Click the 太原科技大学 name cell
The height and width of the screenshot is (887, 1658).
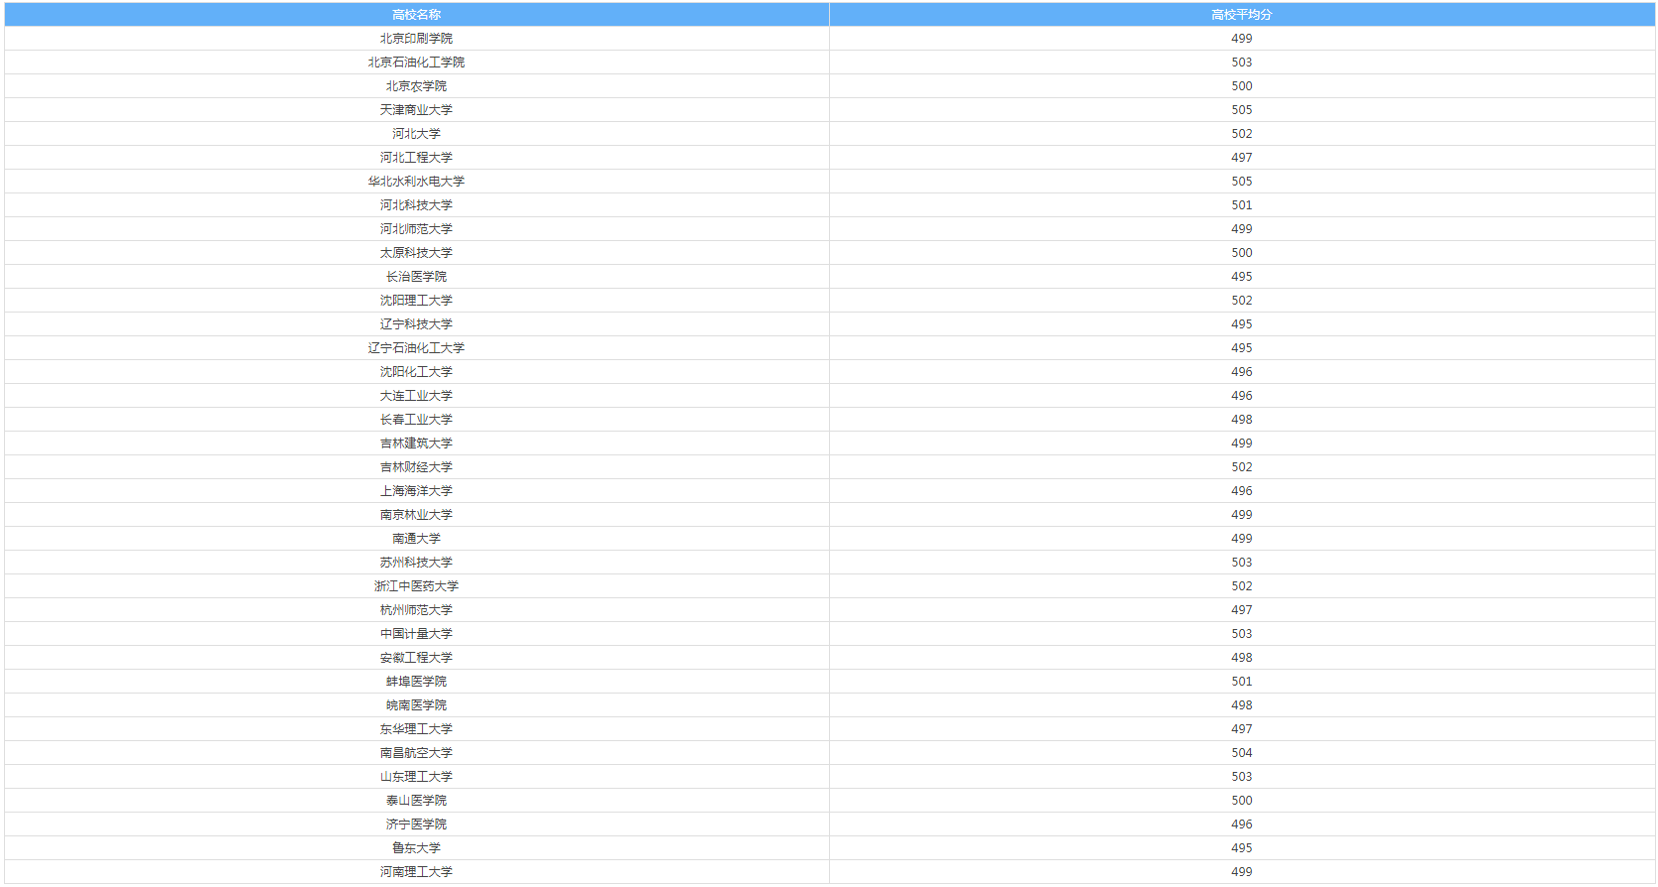(416, 253)
